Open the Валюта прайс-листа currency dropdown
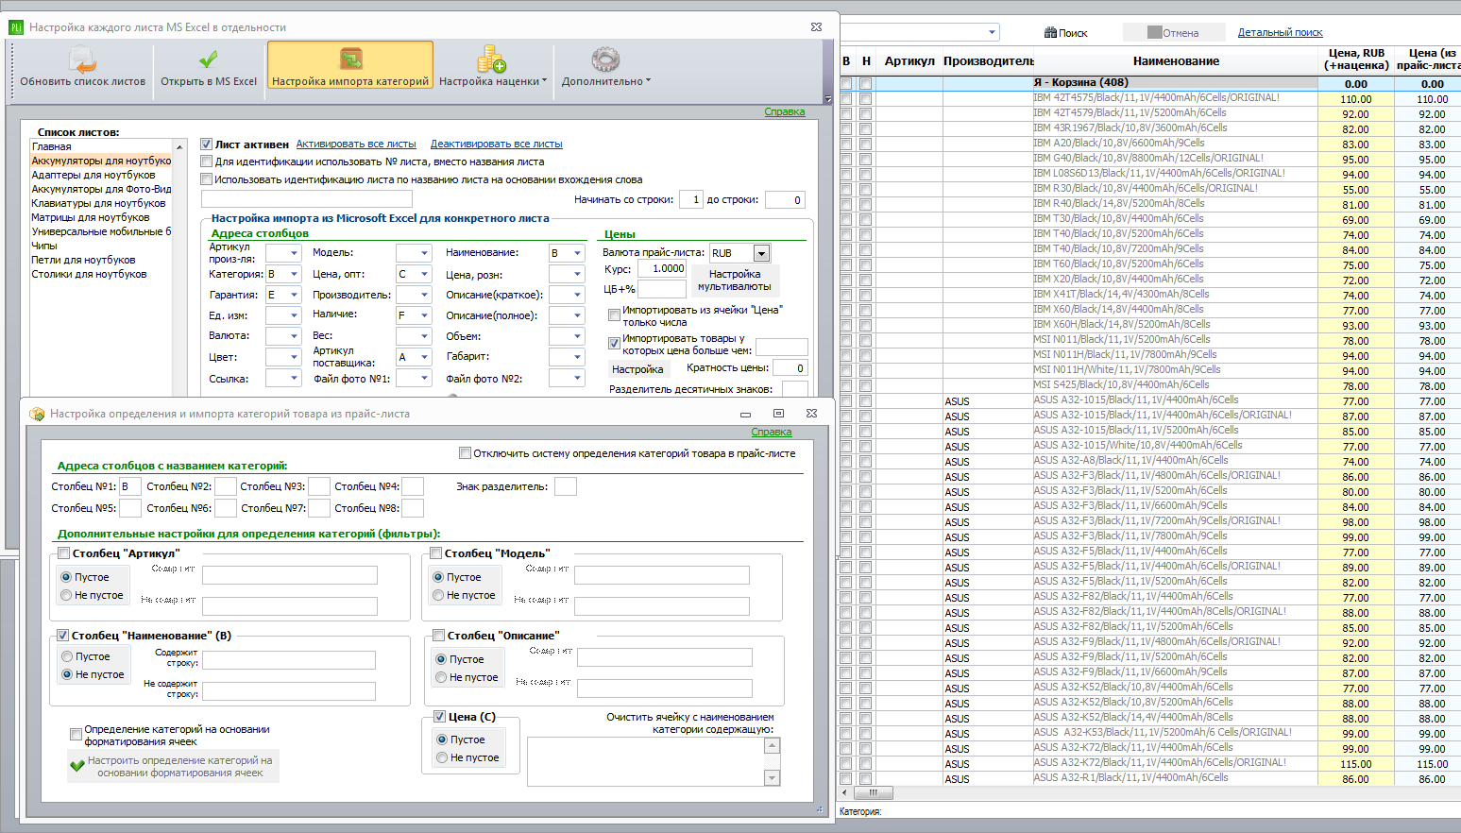This screenshot has width=1461, height=833. click(761, 253)
